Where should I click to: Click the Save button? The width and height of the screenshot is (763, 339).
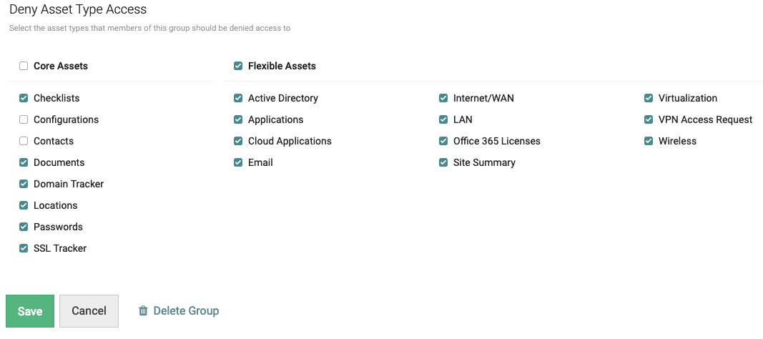pos(30,311)
